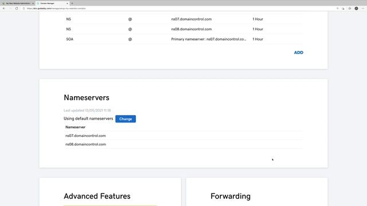Screen dimensions: 367x206
Task: Click the browser back arrow
Action: (x=4, y=9)
